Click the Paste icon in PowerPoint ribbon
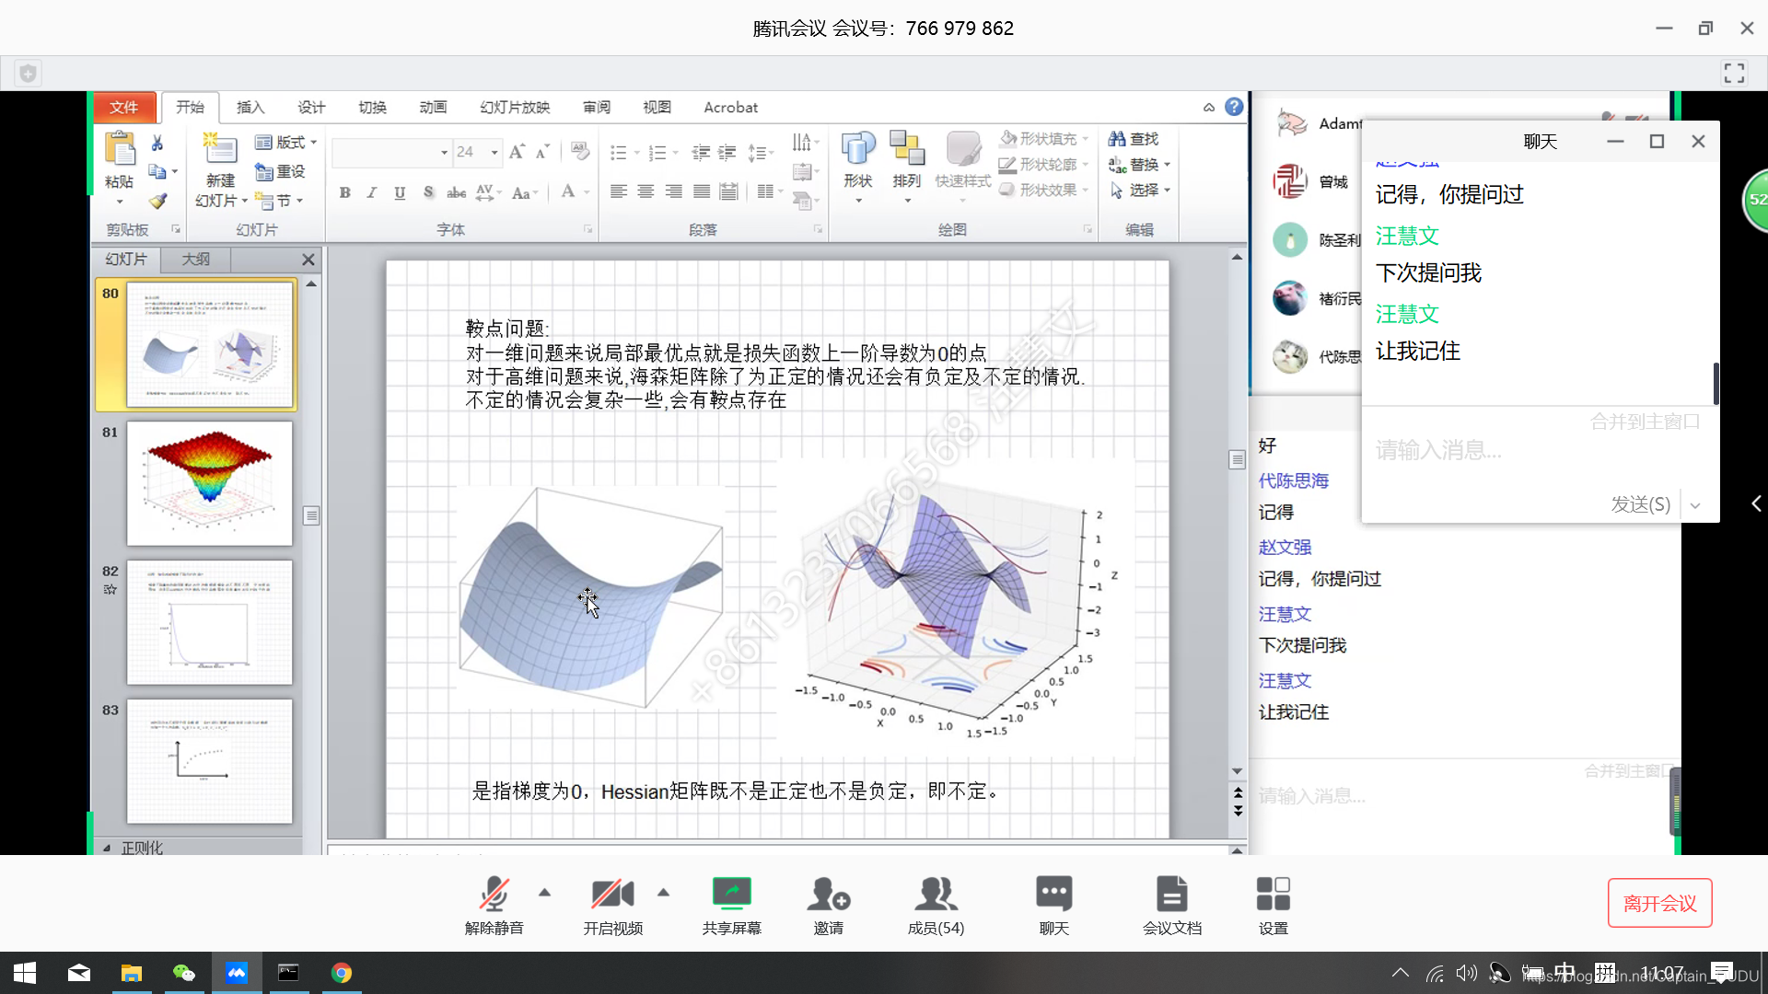This screenshot has width=1768, height=994. coord(120,149)
